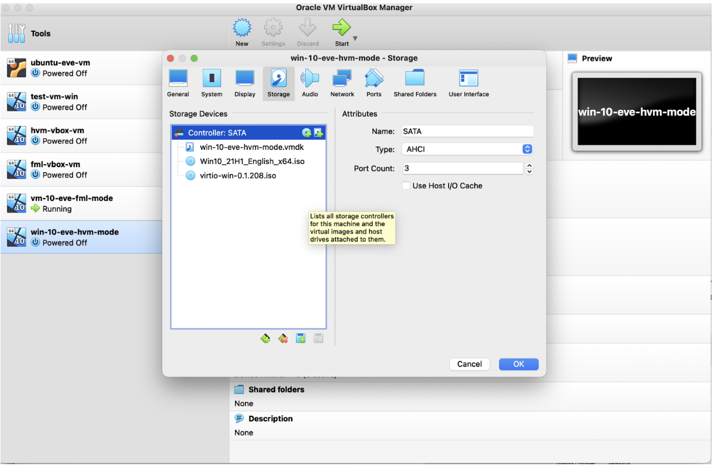Increase Port Count with the stepper
Screen dimensions: 717x468
point(529,165)
